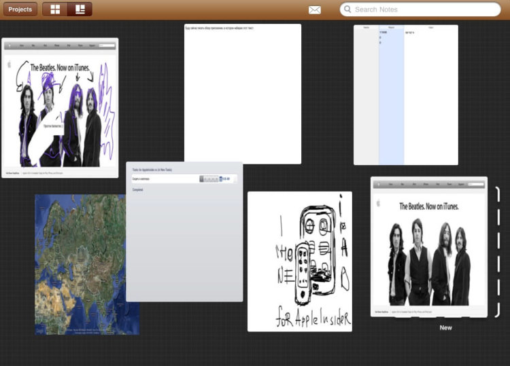
Task: Click the "New" label under the Beatles note
Action: 445,328
